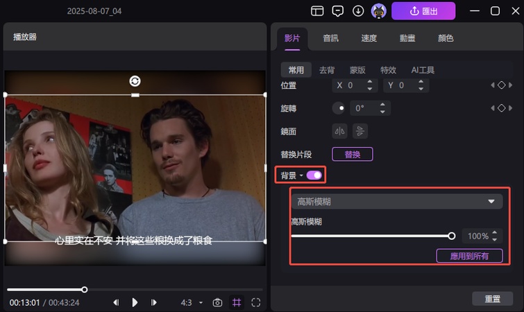Open the feedback message icon
This screenshot has width=524, height=312.
coord(337,11)
